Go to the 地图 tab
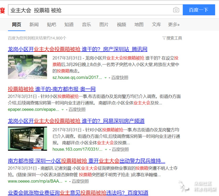This screenshot has height=196, width=219. tap(139, 25)
